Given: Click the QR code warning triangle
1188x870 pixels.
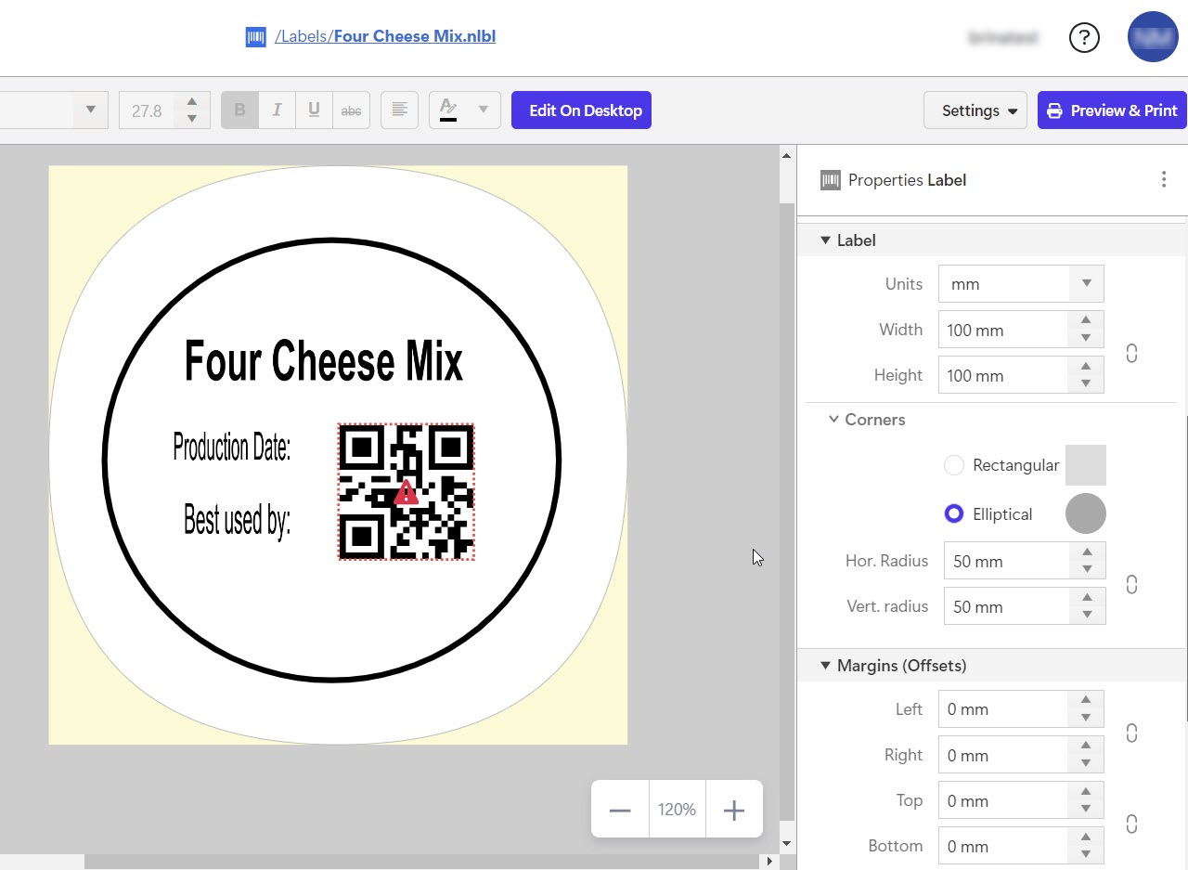Looking at the screenshot, I should coord(406,492).
